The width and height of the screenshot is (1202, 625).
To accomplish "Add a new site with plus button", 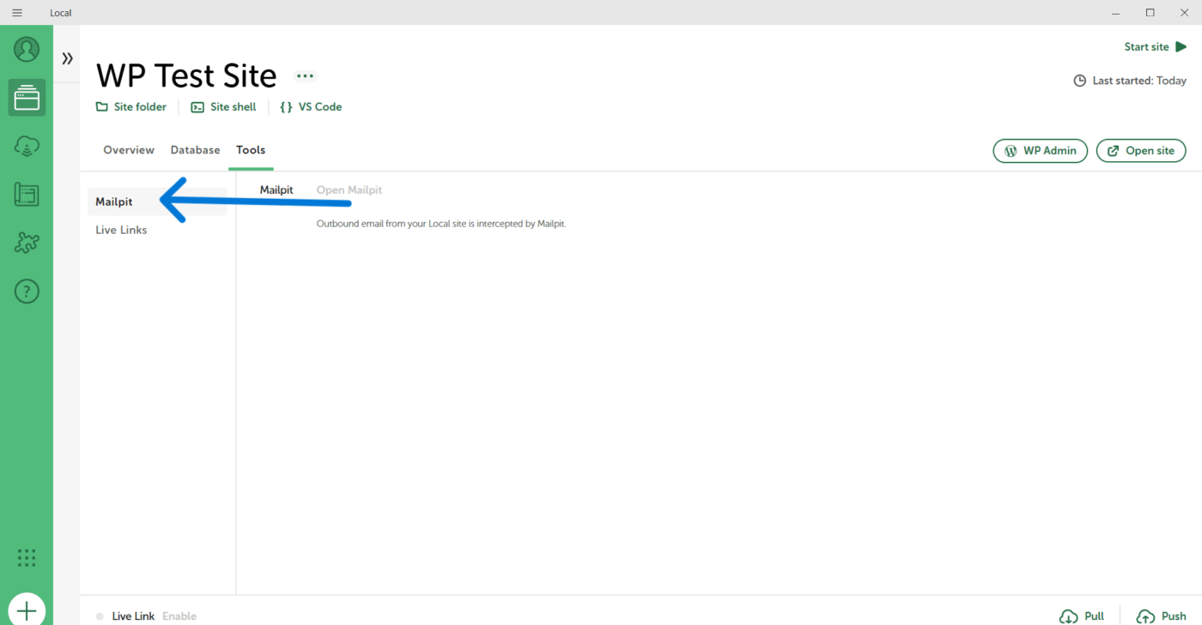I will [x=27, y=610].
